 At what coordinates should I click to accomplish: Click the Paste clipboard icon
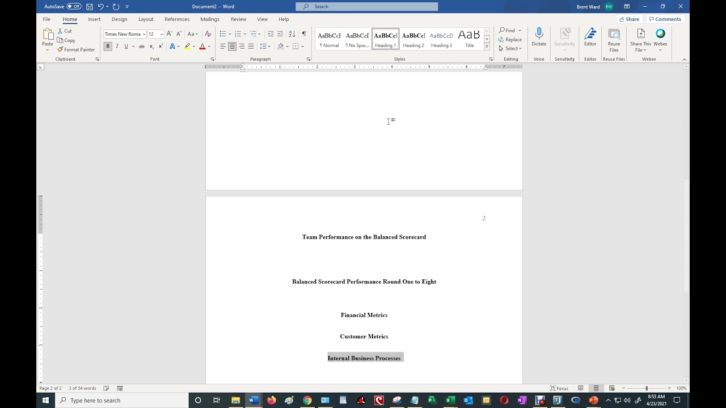(x=48, y=35)
